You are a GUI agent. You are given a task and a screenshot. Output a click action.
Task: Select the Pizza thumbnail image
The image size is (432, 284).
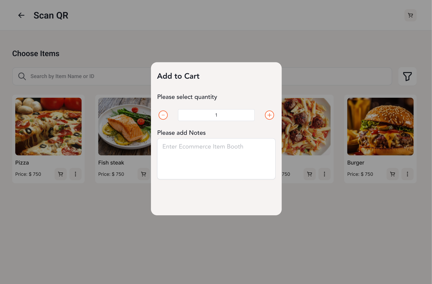click(48, 126)
